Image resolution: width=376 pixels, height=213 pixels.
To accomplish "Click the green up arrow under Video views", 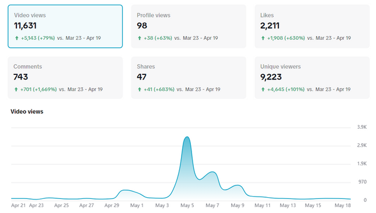I will coord(17,38).
